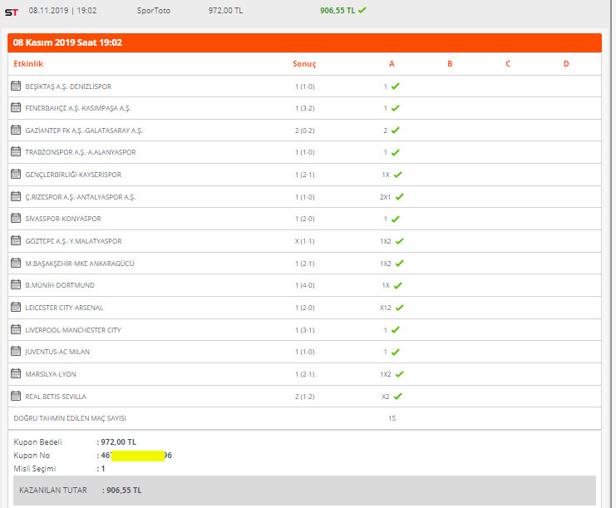Click green checkmark in Liverpool-Manchester City row
Viewport: 616px width, 508px height.
(396, 329)
